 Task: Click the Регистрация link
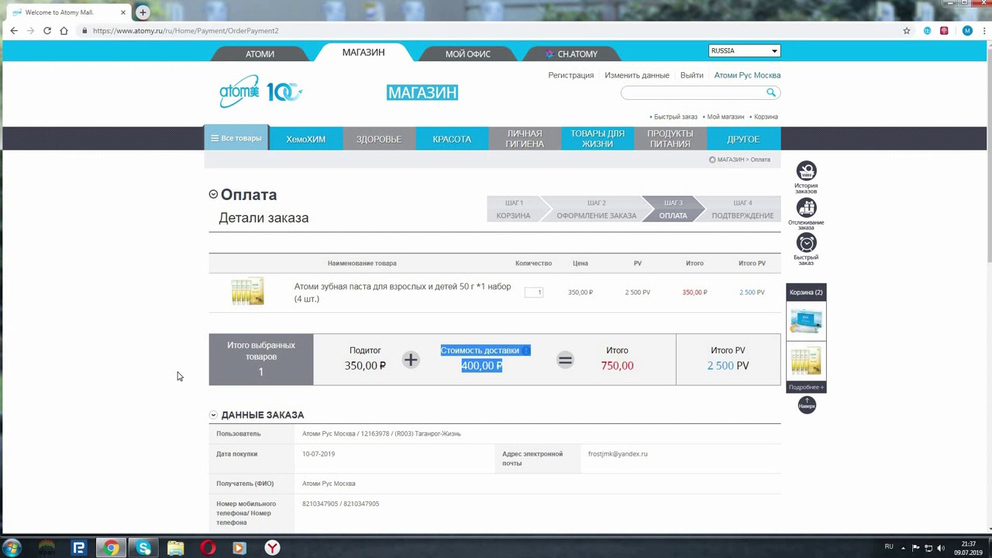(571, 75)
